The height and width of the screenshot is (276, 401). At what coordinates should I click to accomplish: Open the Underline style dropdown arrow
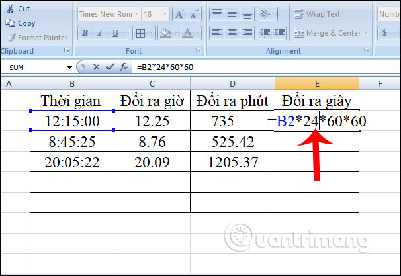pyautogui.click(x=126, y=33)
